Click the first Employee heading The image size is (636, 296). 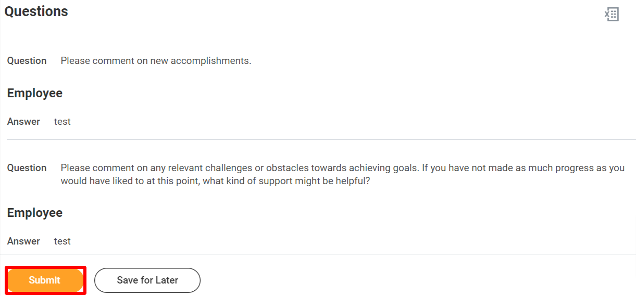[x=35, y=93]
